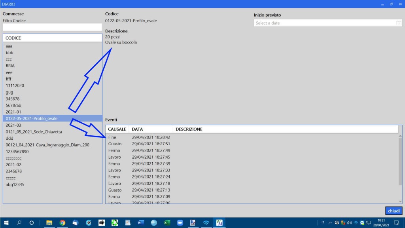The image size is (405, 228).
Task: Select commessa '5678/ab' in the list
Action: 53,105
